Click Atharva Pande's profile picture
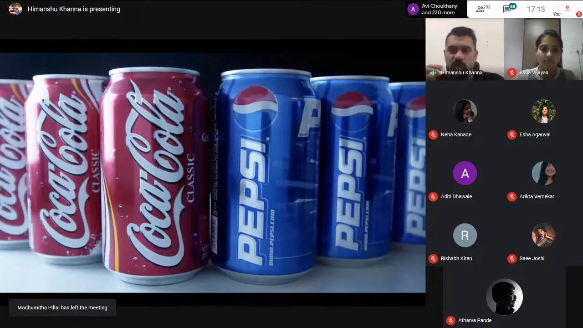Screen dimensions: 583x328 tap(504, 297)
